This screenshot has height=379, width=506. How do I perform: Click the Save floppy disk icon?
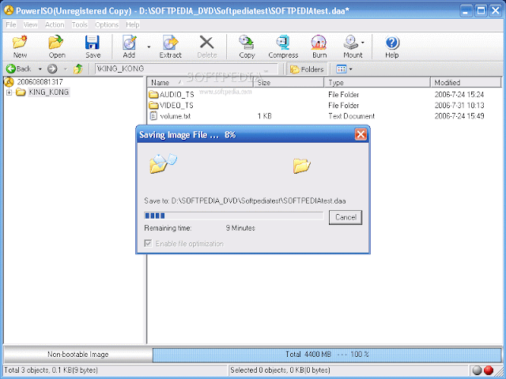click(93, 42)
